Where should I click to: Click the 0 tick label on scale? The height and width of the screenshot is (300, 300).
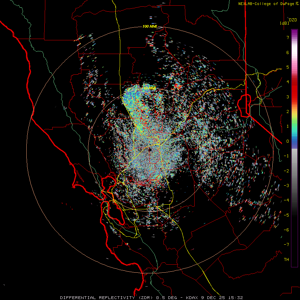(288, 141)
